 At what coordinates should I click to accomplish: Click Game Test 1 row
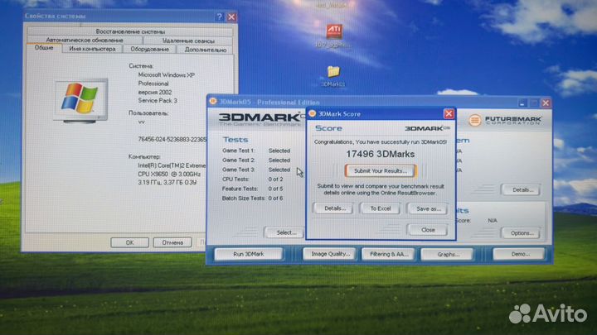[256, 151]
